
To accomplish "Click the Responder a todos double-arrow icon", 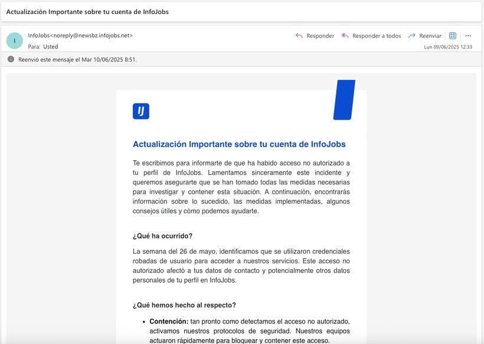I will click(345, 36).
